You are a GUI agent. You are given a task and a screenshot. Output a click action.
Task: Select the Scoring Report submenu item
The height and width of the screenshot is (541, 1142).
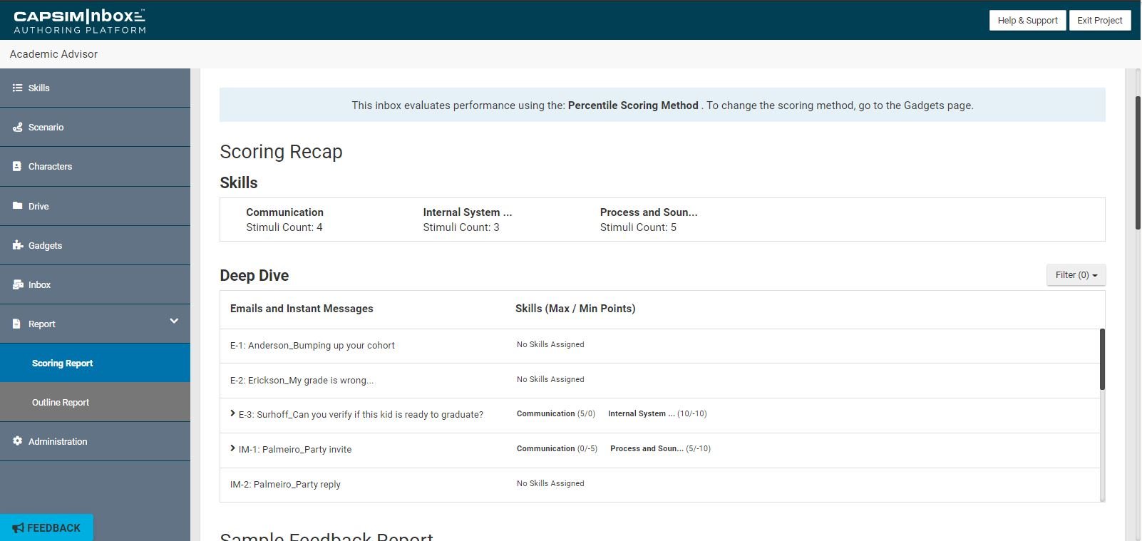95,363
